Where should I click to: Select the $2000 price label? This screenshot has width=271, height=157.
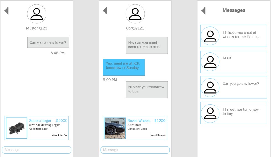tap(62, 121)
